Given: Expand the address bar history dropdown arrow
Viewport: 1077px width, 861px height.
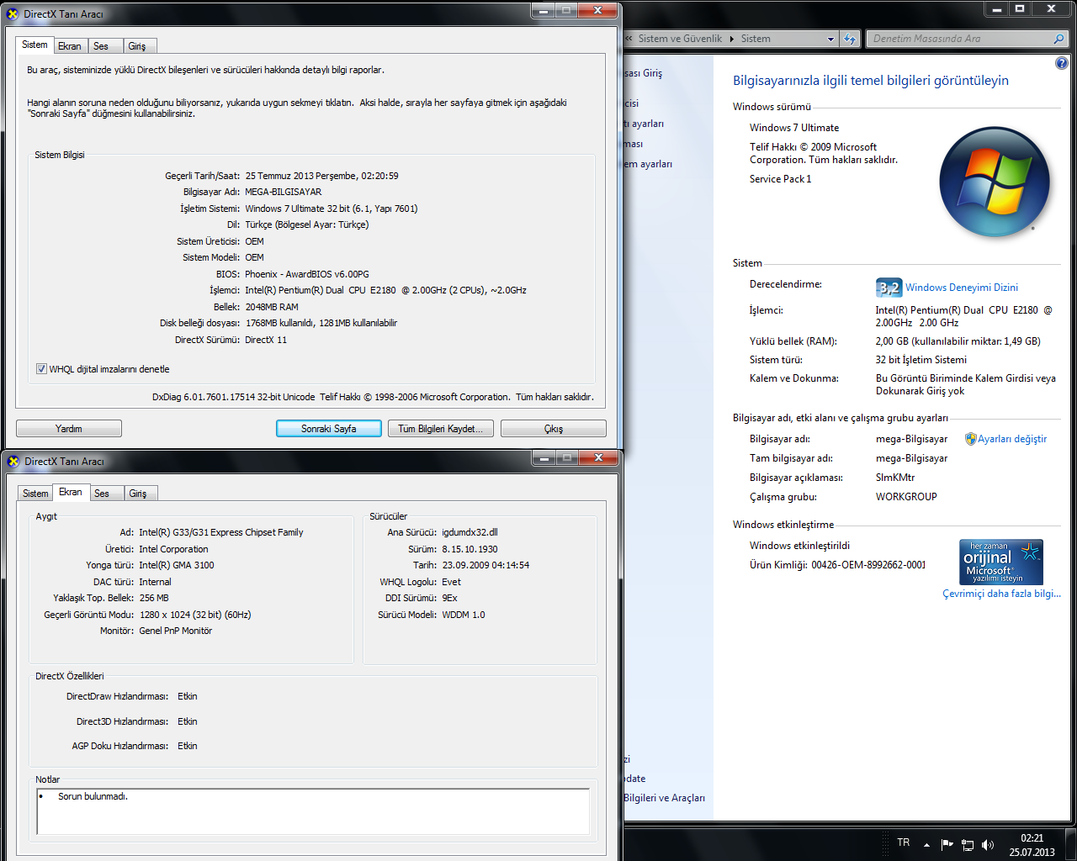Looking at the screenshot, I should pos(830,39).
